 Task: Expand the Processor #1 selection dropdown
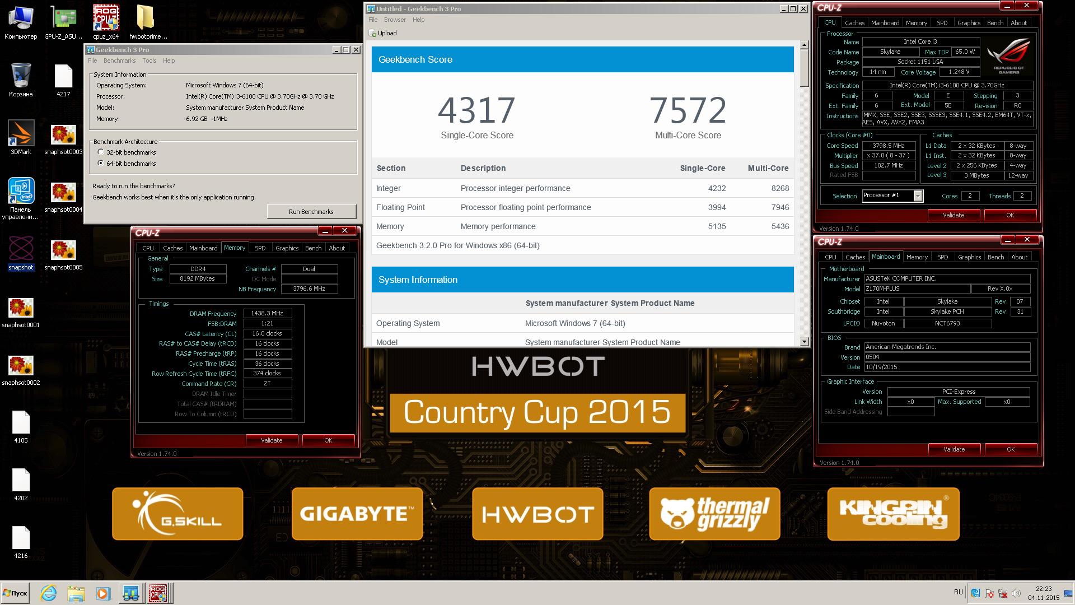coord(918,196)
